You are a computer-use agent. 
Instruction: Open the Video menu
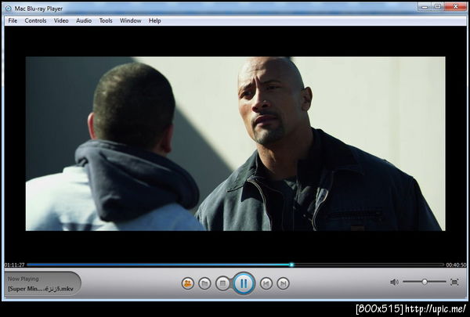[61, 20]
